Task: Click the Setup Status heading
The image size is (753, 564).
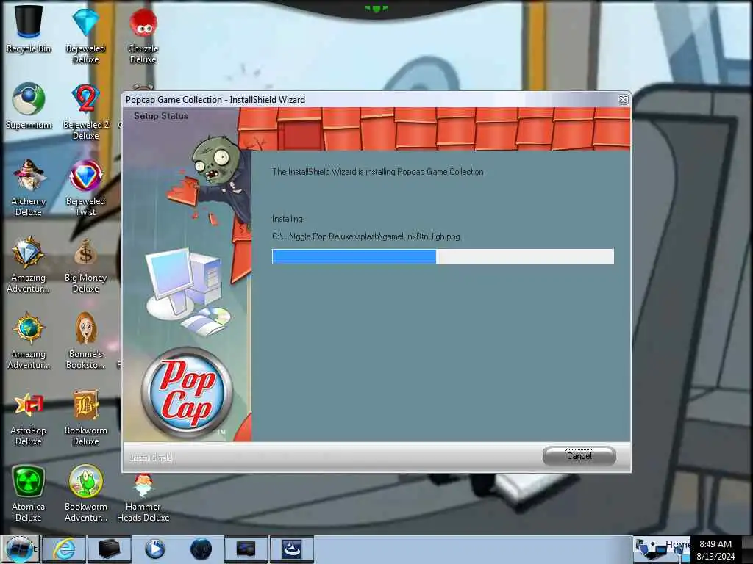Action: pyautogui.click(x=161, y=116)
